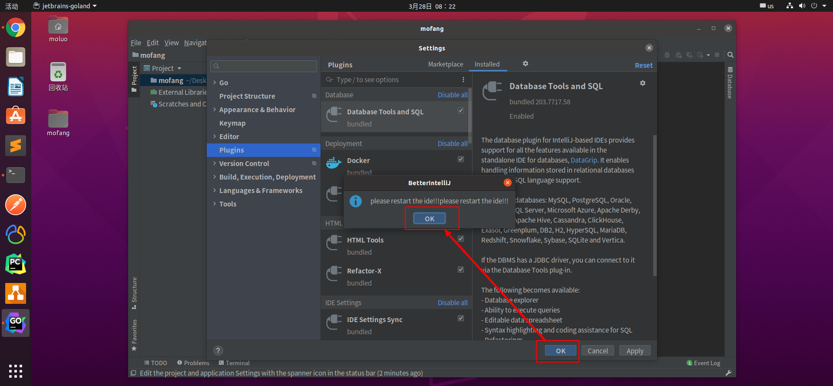The height and width of the screenshot is (386, 833).
Task: Show applications grid in the dock
Action: click(16, 371)
